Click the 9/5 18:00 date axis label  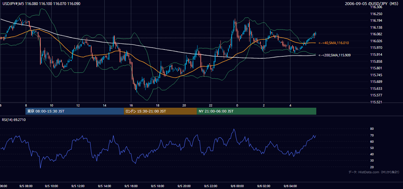(158, 186)
